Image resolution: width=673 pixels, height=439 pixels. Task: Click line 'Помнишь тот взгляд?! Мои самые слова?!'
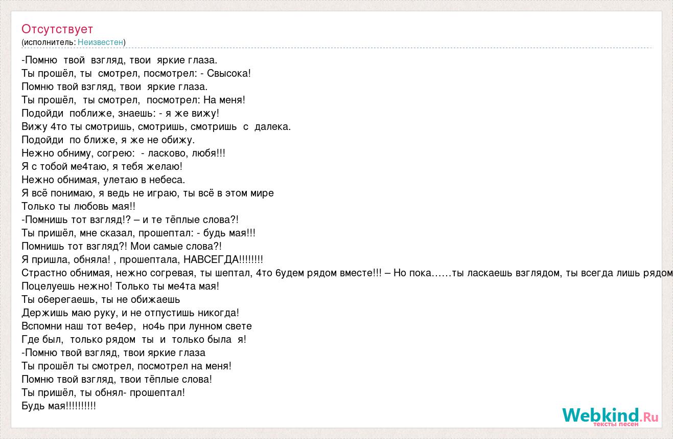(x=122, y=246)
